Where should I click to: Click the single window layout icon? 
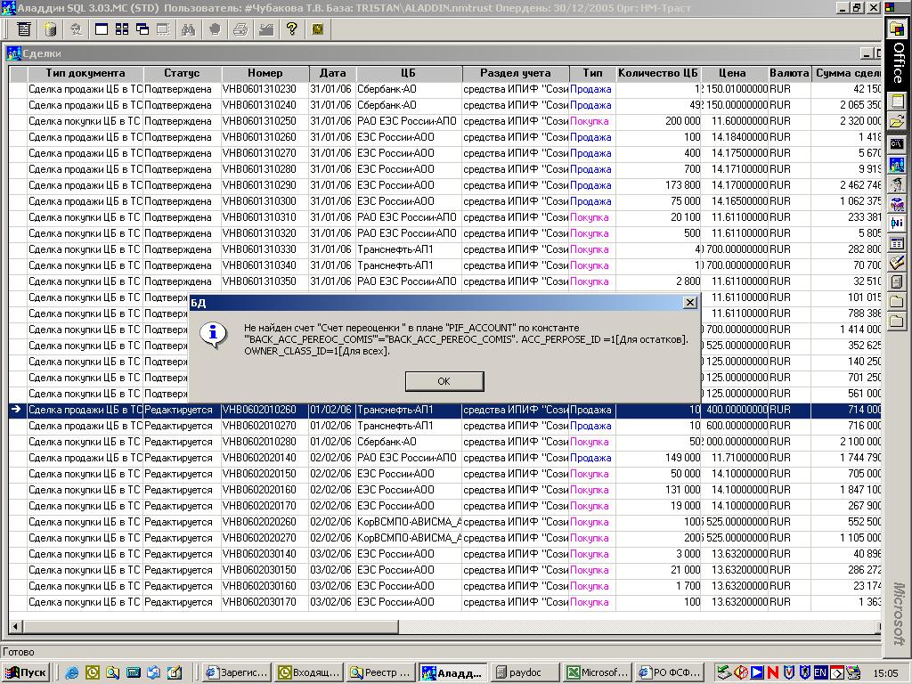click(x=102, y=29)
